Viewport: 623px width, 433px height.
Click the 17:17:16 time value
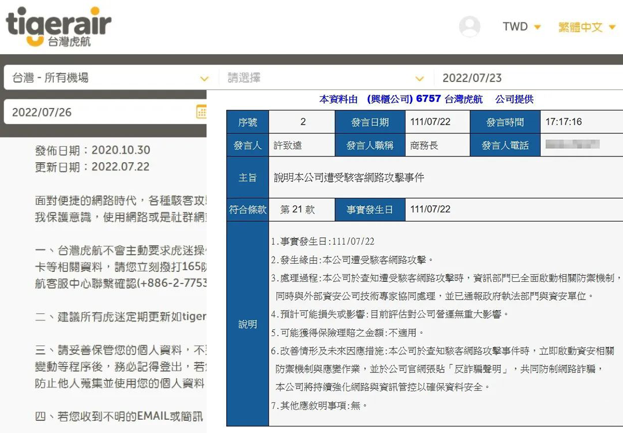coord(564,122)
